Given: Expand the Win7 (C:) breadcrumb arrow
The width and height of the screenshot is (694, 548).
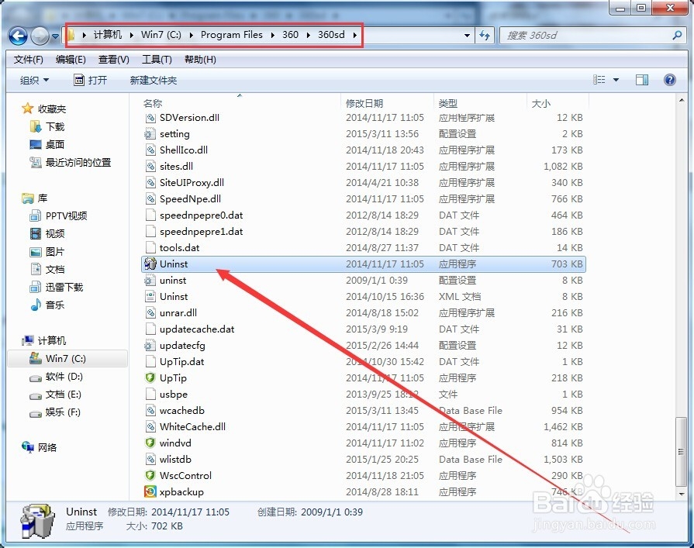Looking at the screenshot, I should 191,35.
